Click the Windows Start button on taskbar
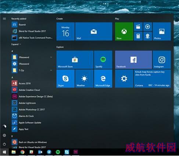Screen dimensions: 179x156 (x=4, y=152)
